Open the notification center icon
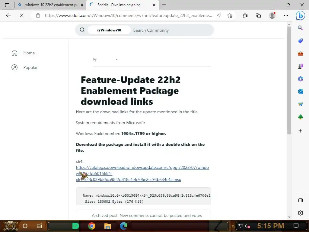 click(296, 226)
